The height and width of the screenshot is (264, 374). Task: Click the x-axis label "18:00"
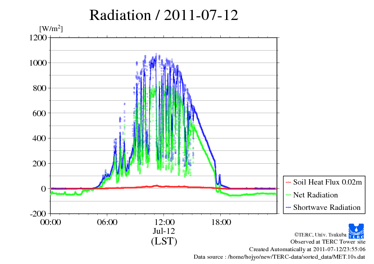pos(221,222)
